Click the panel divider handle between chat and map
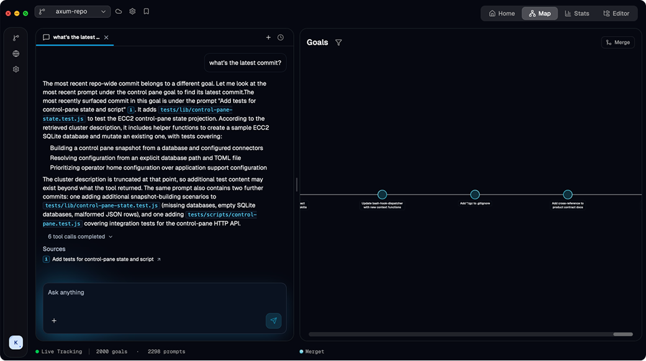Viewport: 646px width, 361px height. coord(297,184)
